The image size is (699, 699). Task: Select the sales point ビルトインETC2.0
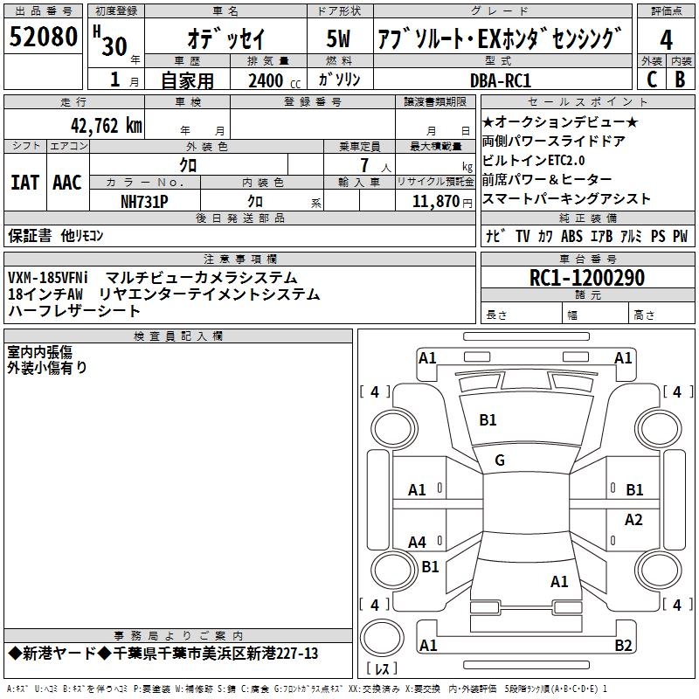coord(534,160)
